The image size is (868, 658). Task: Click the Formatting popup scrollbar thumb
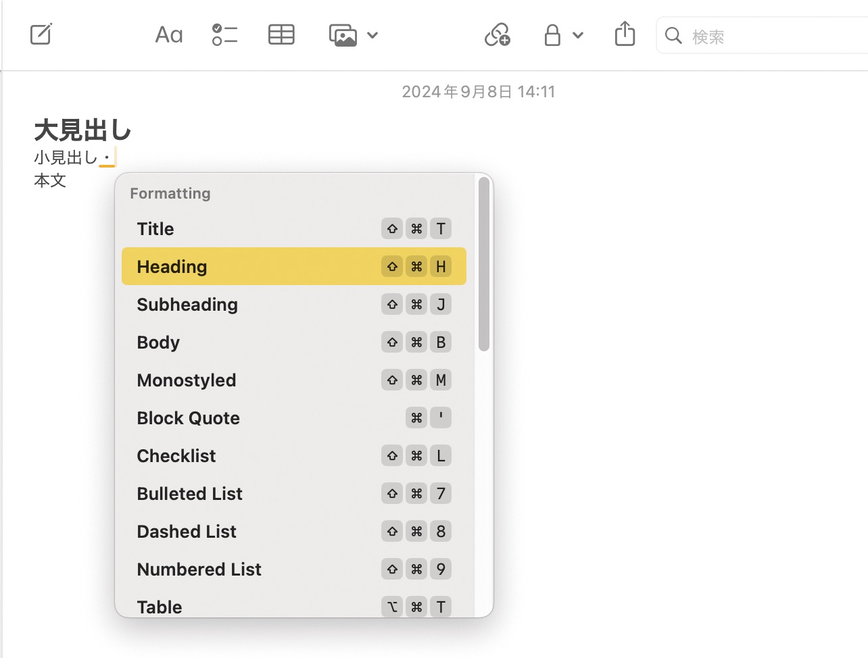(x=483, y=263)
